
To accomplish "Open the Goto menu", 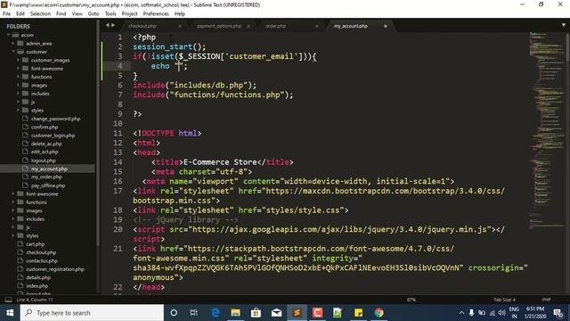I will 94,14.
